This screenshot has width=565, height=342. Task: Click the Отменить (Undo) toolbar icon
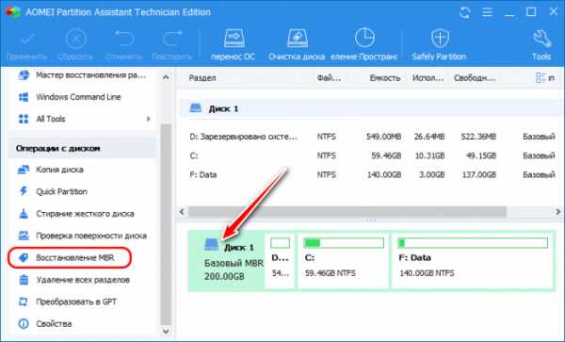[124, 39]
